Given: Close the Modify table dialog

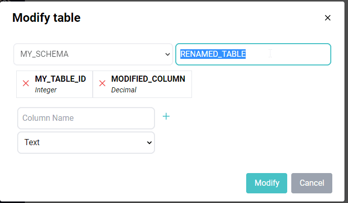Looking at the screenshot, I should coord(328,18).
